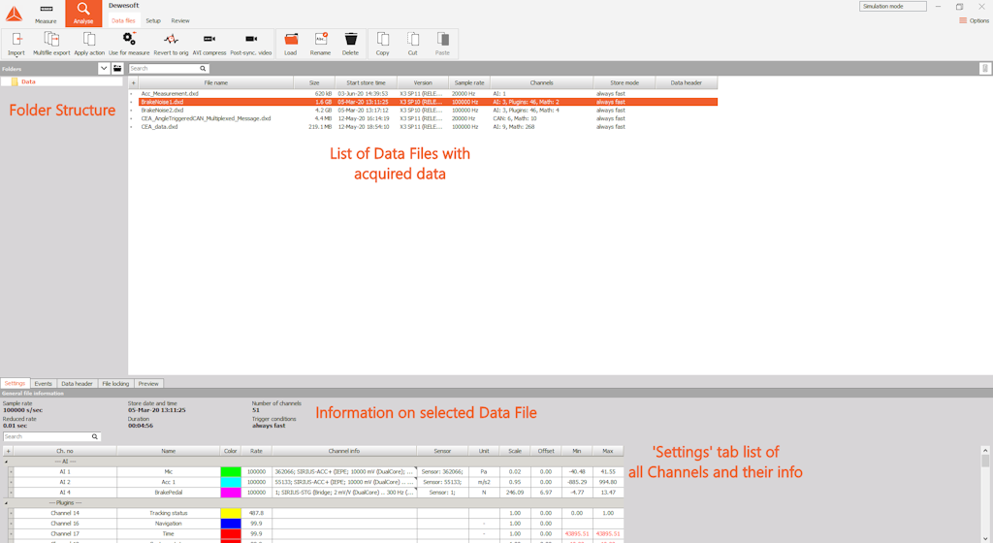Click plus button in channel list header

(x=8, y=451)
